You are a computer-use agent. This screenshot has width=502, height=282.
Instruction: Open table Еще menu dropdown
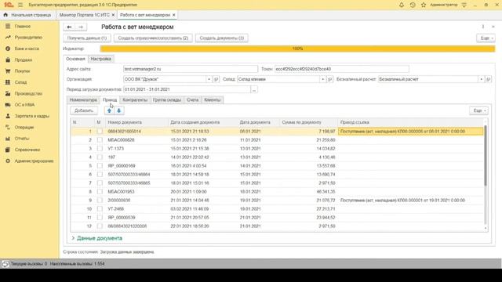point(478,110)
